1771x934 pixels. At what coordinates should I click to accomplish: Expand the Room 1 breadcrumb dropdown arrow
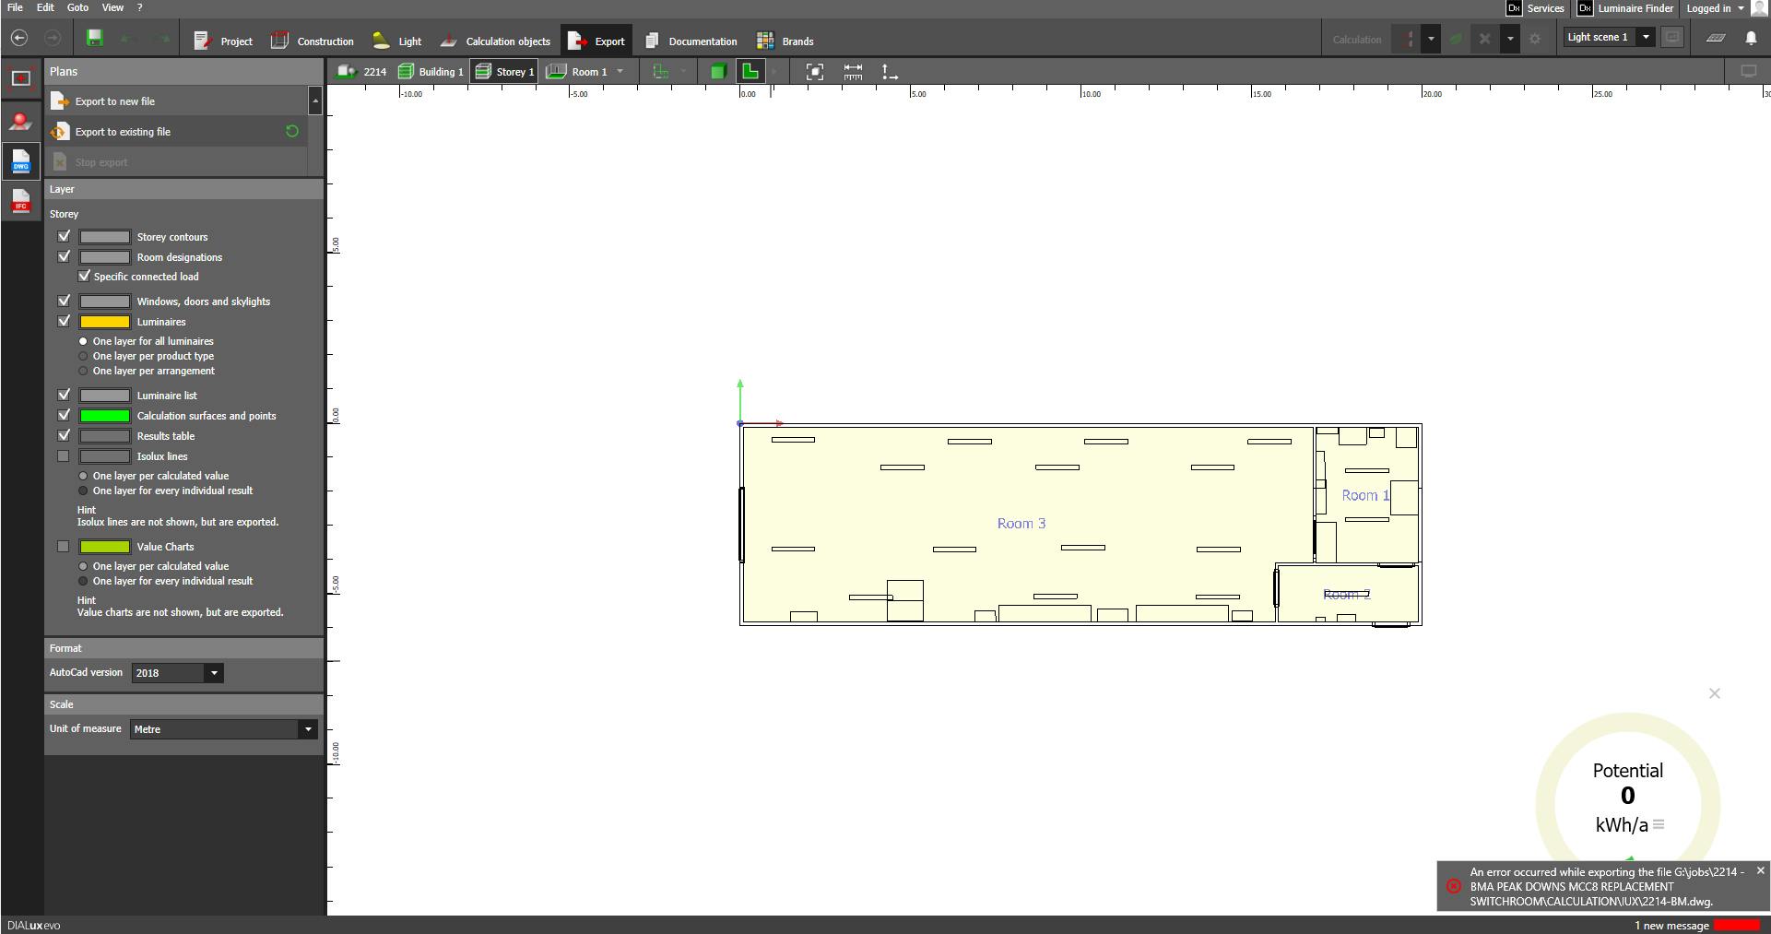(x=620, y=72)
